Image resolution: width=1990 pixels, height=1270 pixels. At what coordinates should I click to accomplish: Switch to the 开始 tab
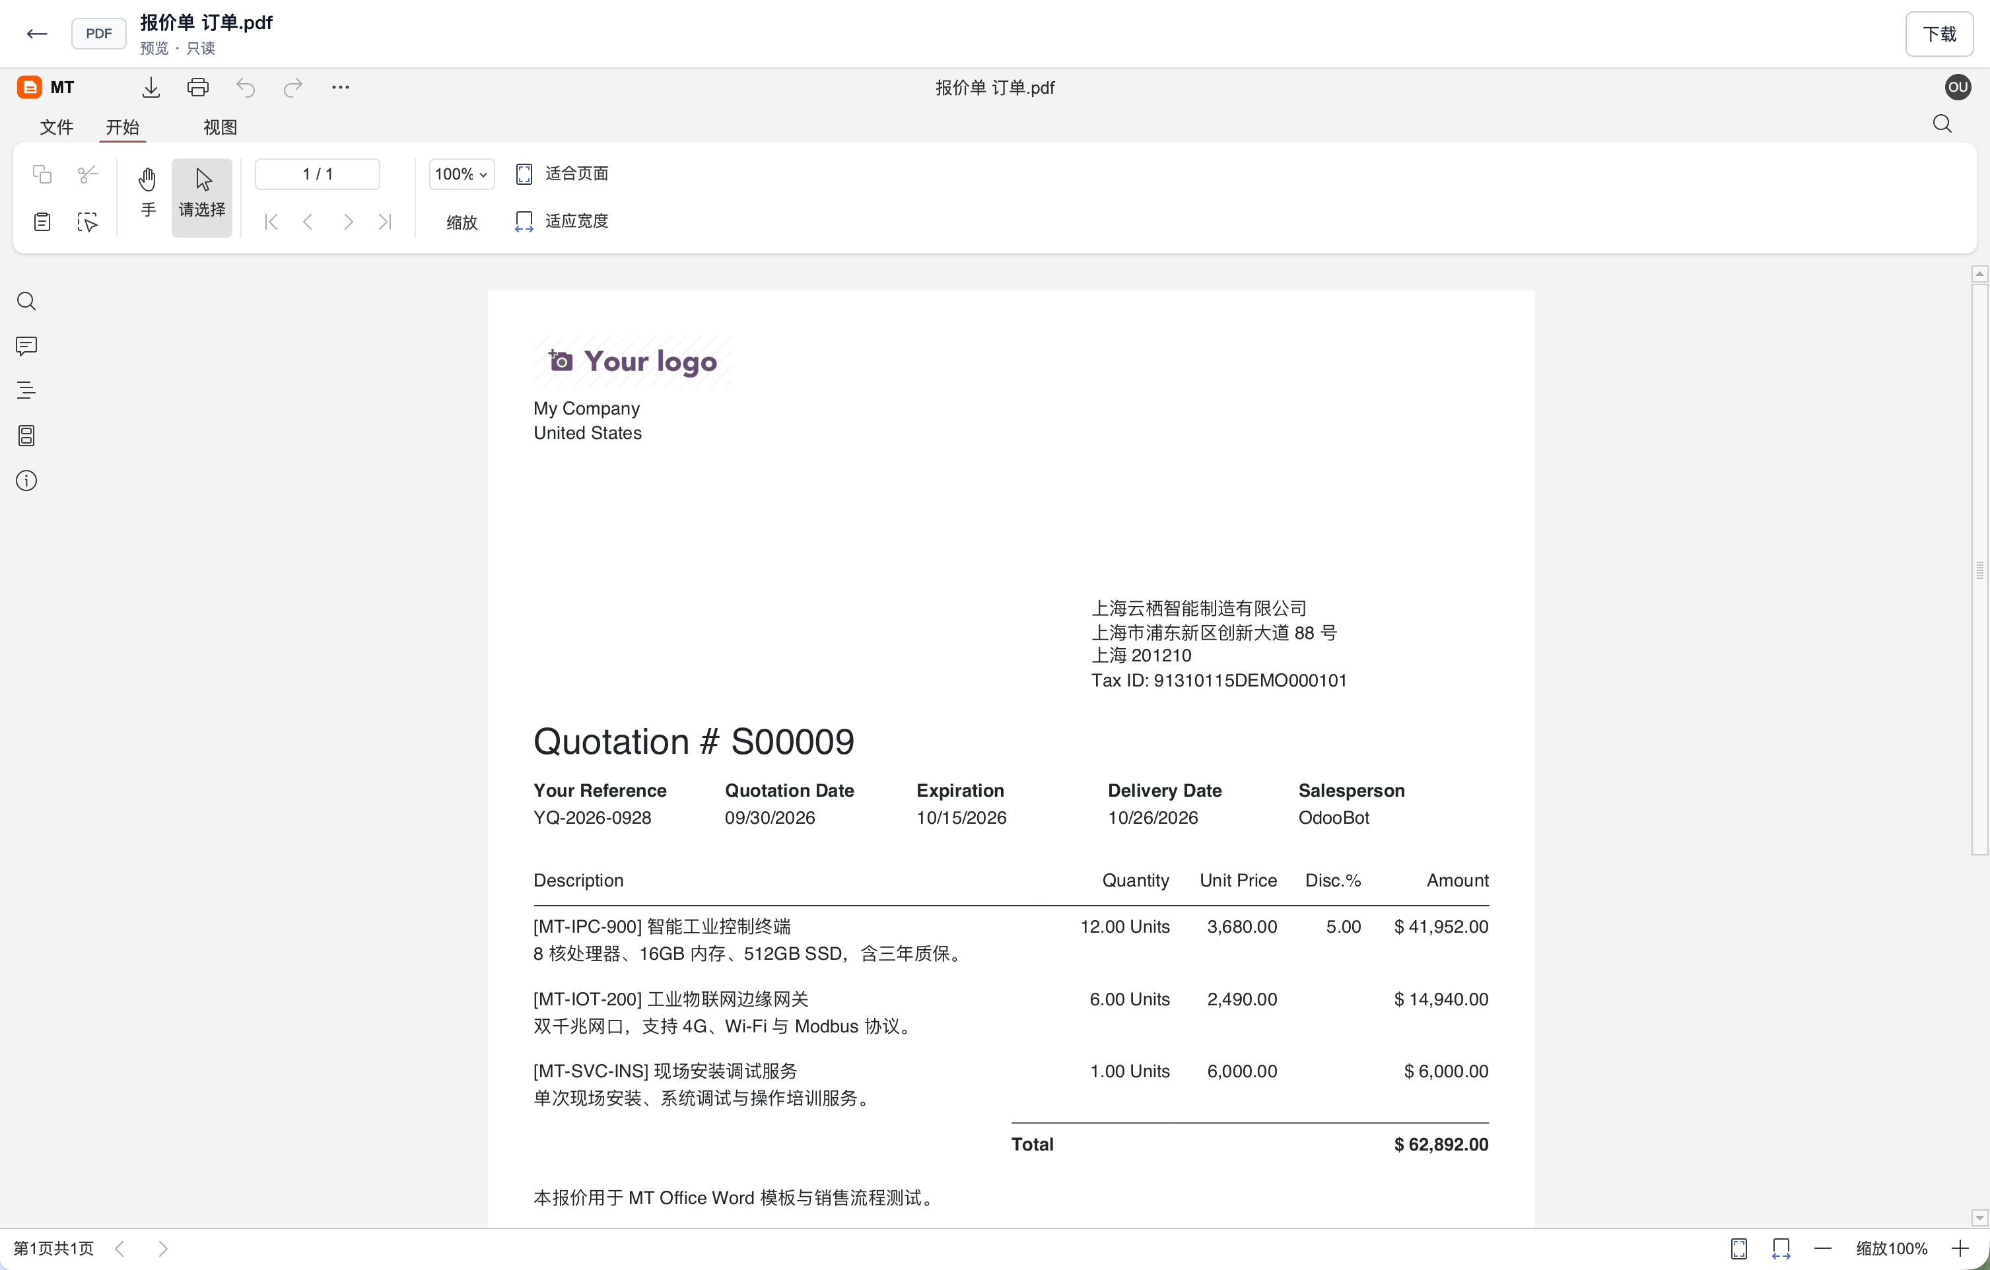click(x=122, y=127)
